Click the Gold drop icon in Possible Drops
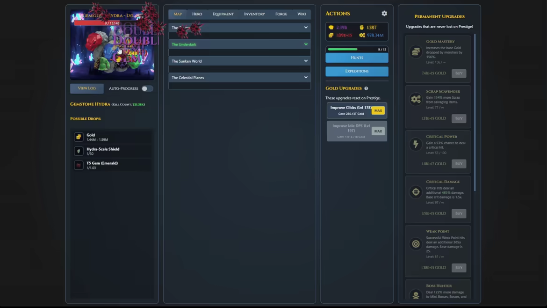 (79, 137)
